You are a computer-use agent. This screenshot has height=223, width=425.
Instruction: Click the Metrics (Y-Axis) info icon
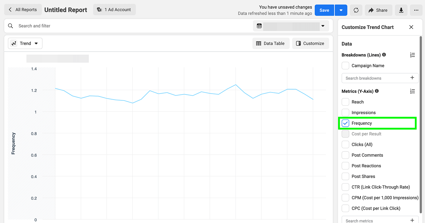377,91
